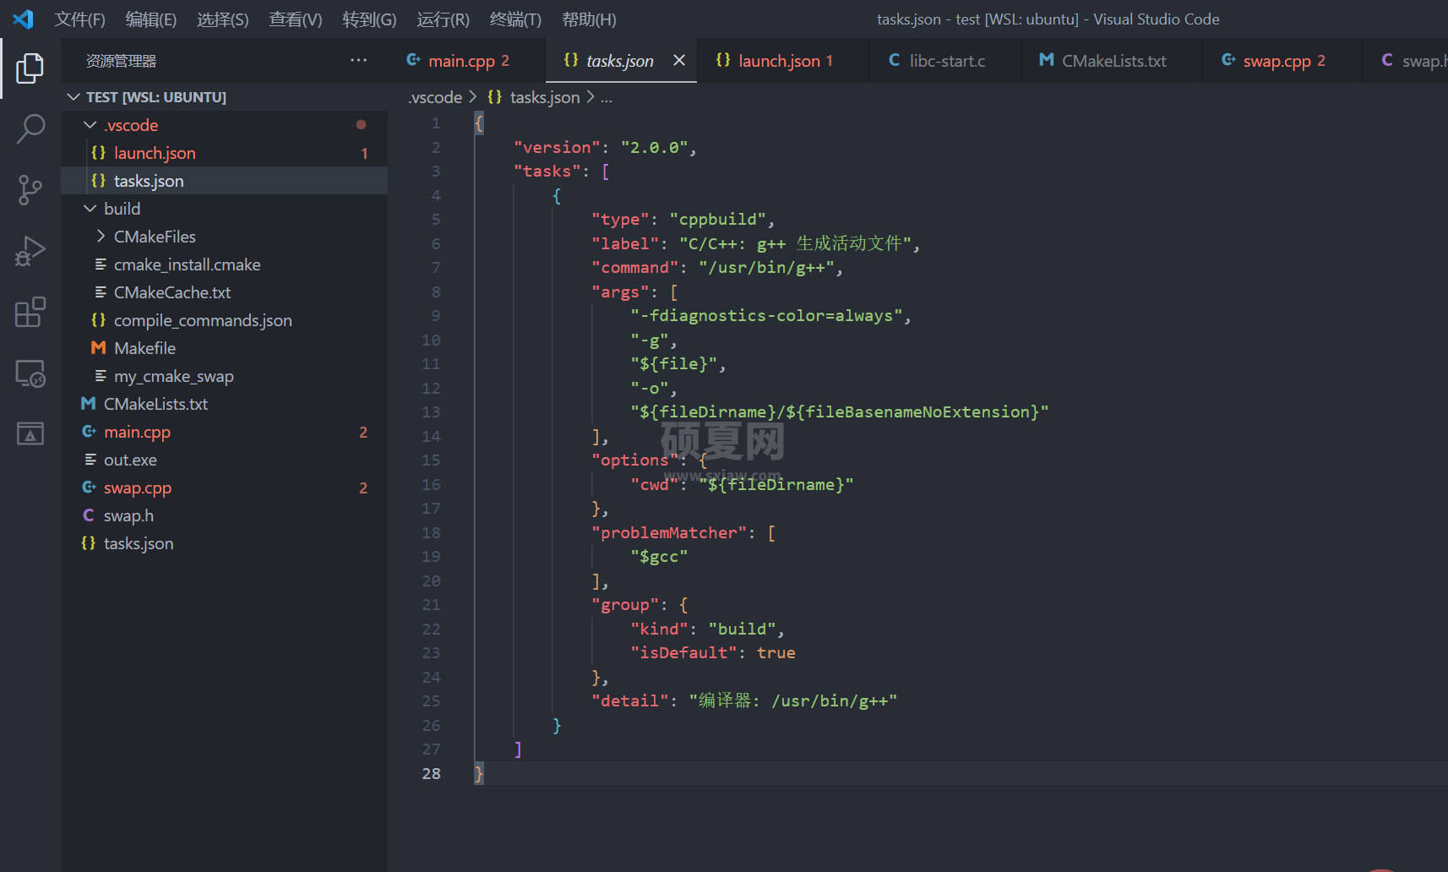Click the "version": "2.0.0" line
Image resolution: width=1448 pixels, height=872 pixels.
(605, 147)
